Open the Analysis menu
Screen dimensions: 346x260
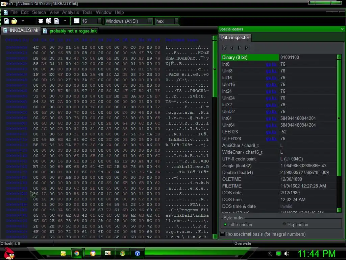tap(70, 13)
